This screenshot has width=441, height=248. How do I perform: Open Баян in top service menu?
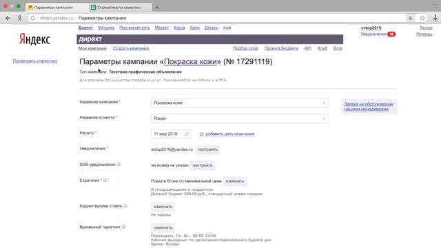point(194,28)
